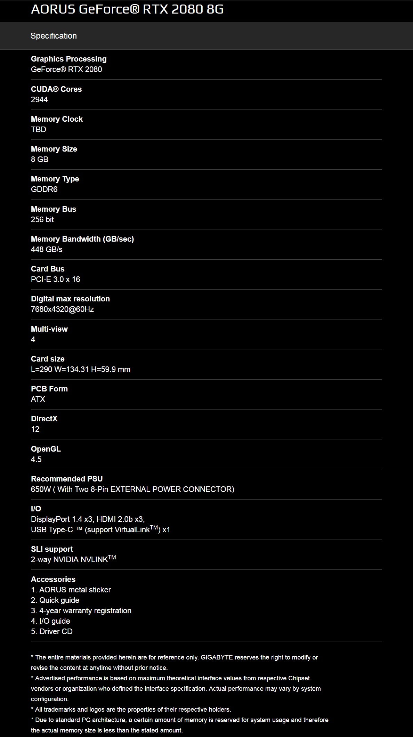Select the Graphics Processing heading
Screen dimensions: 413x737
[x=69, y=59]
